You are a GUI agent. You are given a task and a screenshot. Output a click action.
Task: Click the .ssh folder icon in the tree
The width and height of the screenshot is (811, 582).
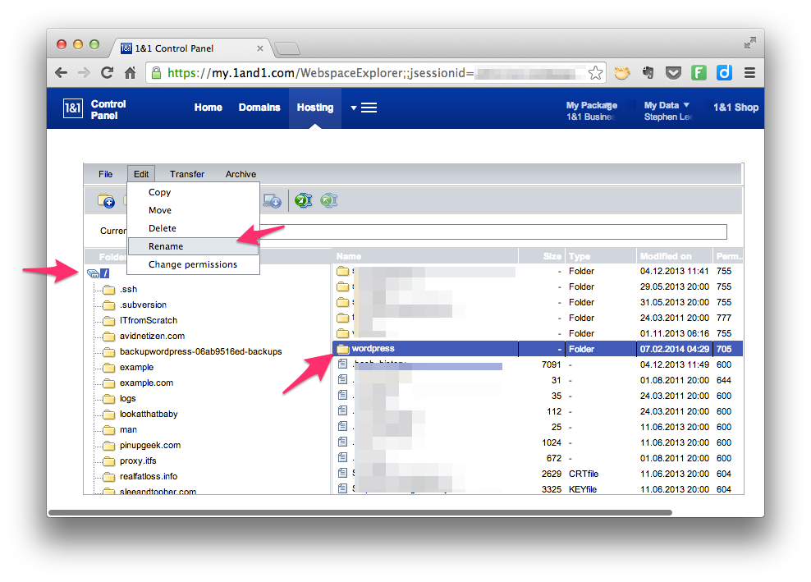click(x=108, y=289)
